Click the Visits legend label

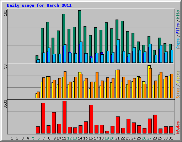178,77
